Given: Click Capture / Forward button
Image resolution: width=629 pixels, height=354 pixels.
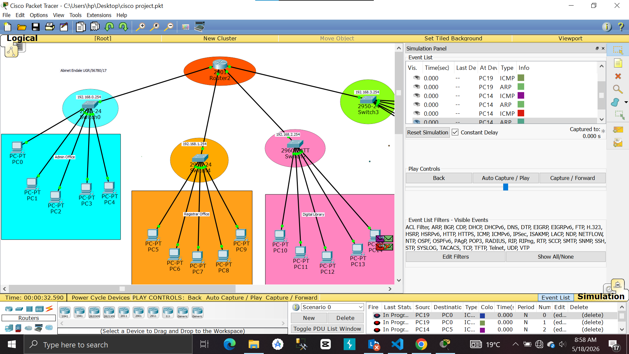Looking at the screenshot, I should [x=572, y=178].
